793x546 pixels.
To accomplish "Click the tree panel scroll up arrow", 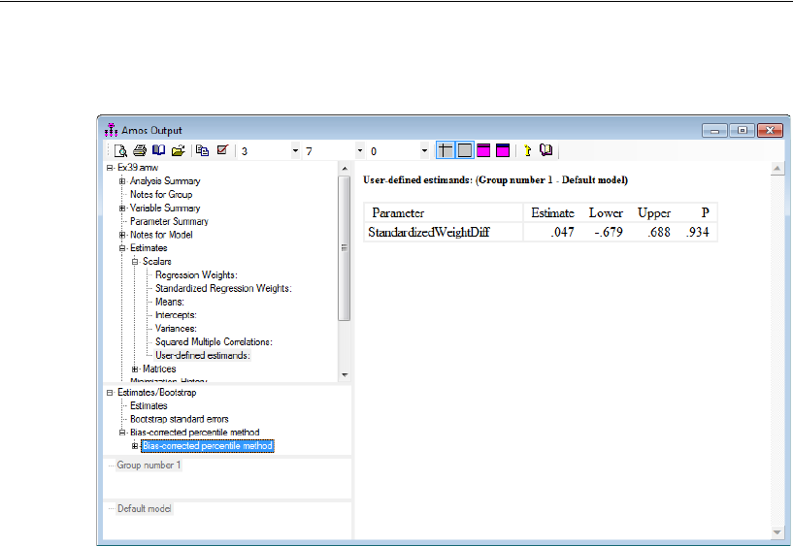I will tap(345, 169).
